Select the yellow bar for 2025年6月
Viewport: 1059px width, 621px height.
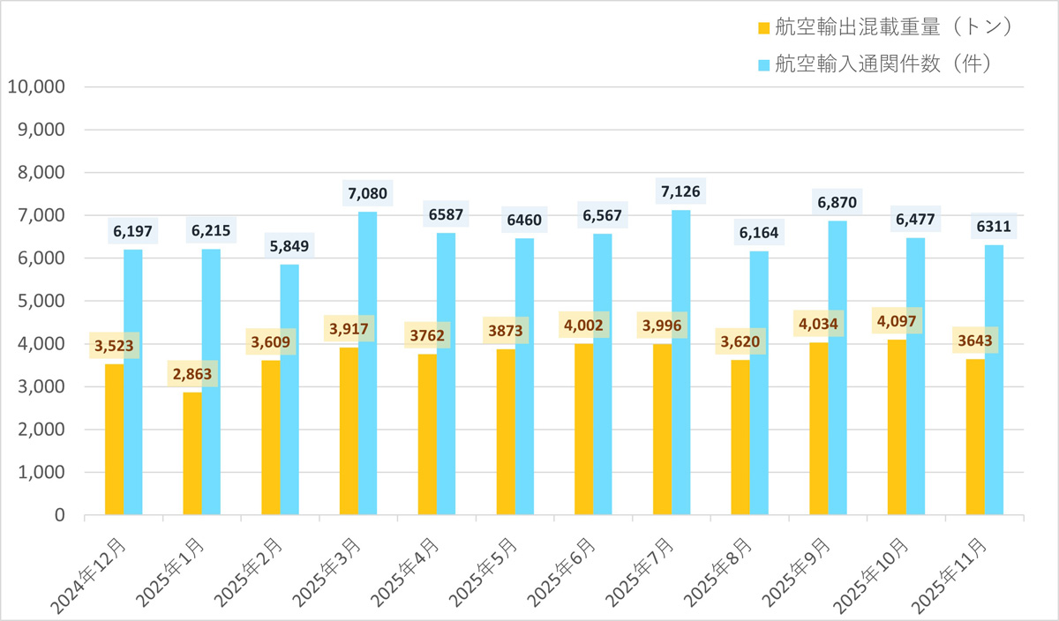tap(583, 429)
